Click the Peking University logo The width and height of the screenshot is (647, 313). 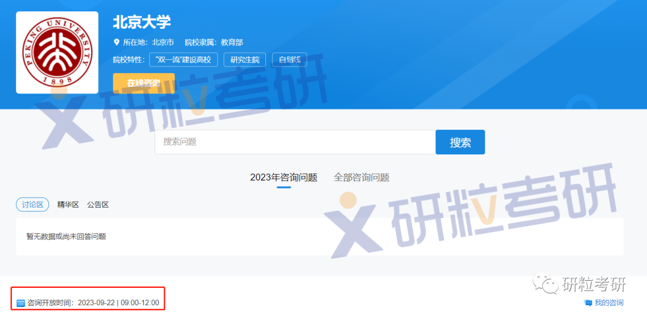click(x=57, y=53)
